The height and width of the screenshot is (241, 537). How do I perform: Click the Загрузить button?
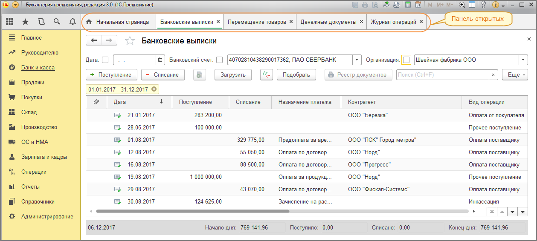click(x=233, y=75)
